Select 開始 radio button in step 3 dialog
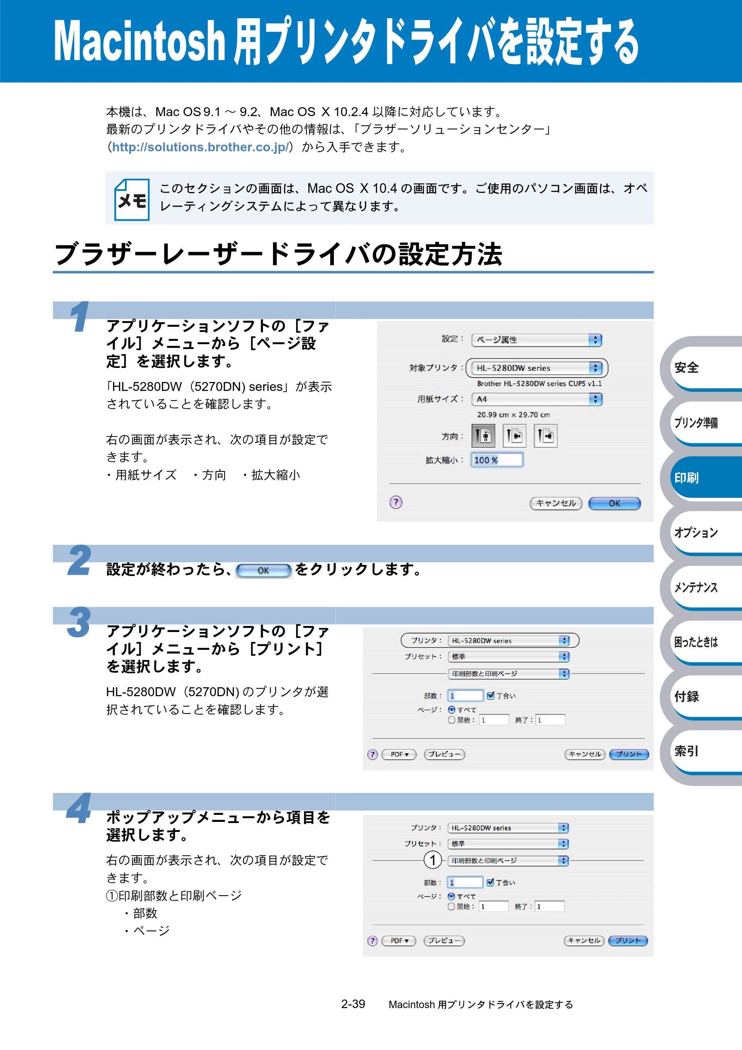Screen dimensions: 742x1050 pos(452,720)
